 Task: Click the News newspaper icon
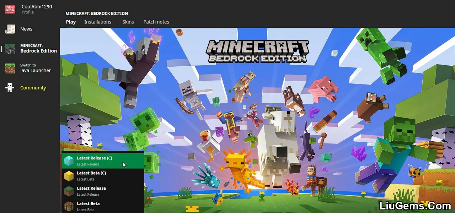tap(10, 29)
